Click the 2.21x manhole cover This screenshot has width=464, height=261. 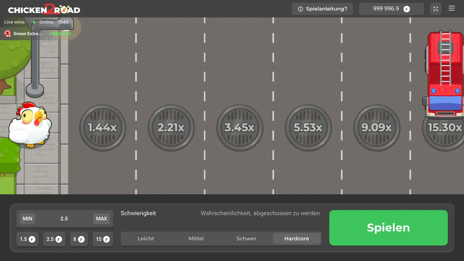pyautogui.click(x=171, y=128)
